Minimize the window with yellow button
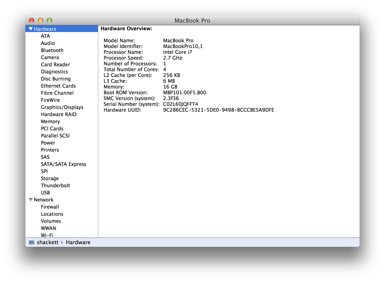This screenshot has height=282, width=385. pos(40,20)
